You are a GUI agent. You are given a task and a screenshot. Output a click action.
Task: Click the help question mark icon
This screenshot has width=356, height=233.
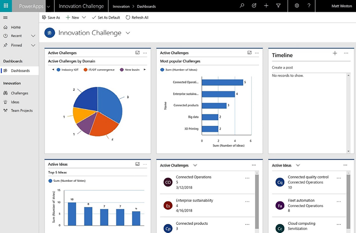point(309,6)
